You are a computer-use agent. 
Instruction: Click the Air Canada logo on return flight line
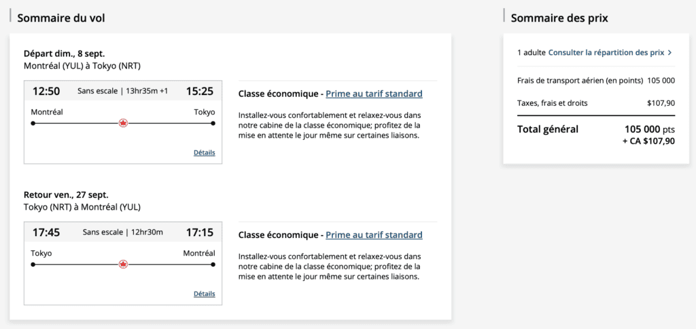pyautogui.click(x=123, y=264)
